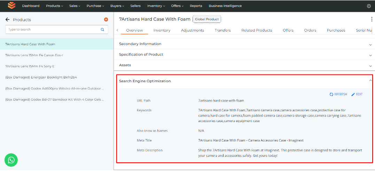The height and width of the screenshot is (171, 375).
Task: Switch to the Inventory tab
Action: [x=162, y=30]
